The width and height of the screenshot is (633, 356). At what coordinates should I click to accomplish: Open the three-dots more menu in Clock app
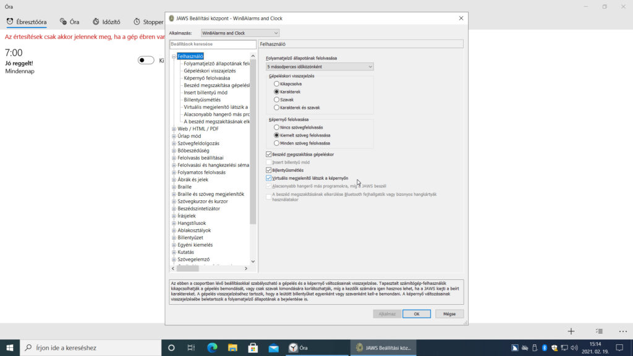tap(623, 331)
